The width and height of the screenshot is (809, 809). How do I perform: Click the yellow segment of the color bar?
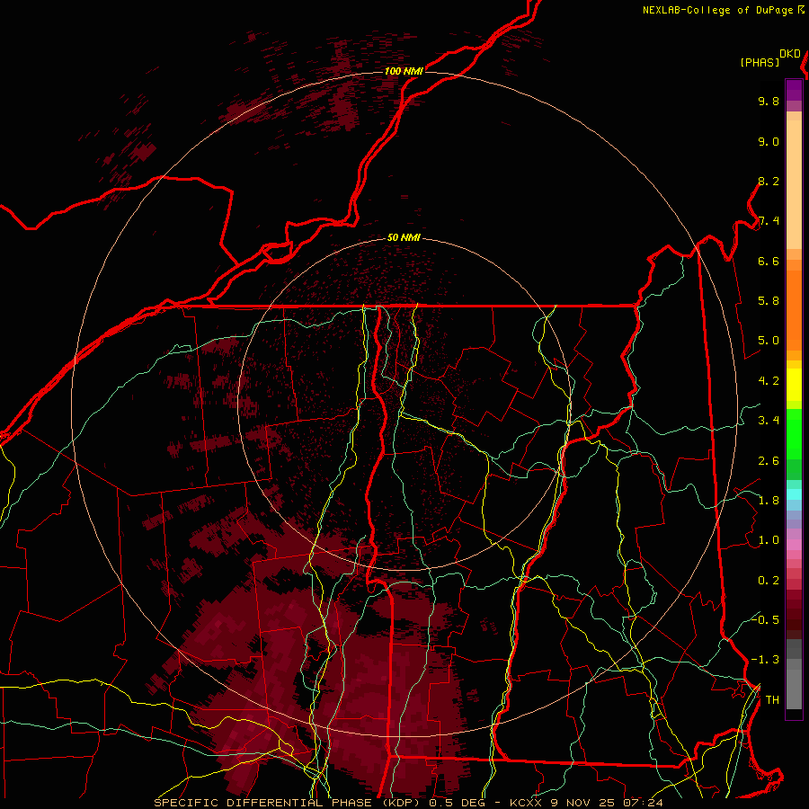(794, 385)
